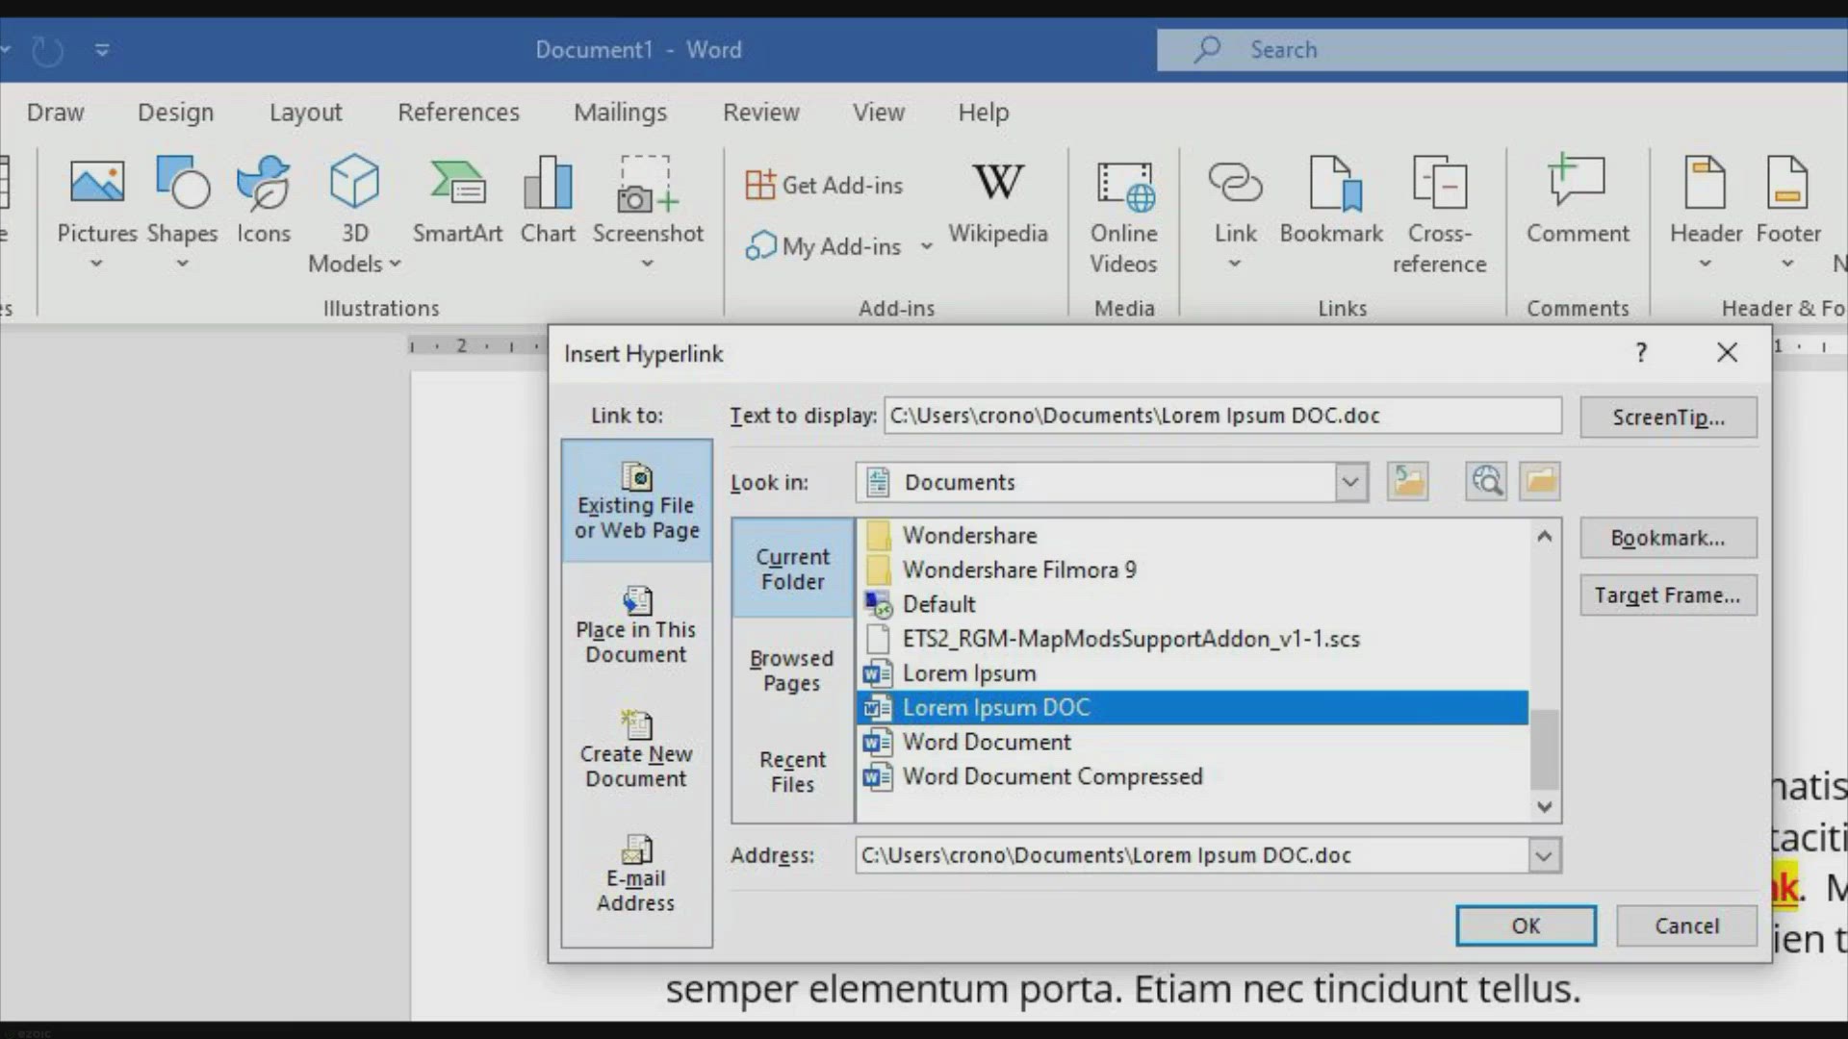Switch to the Mailings tab
Image resolution: width=1848 pixels, height=1039 pixels.
coord(620,113)
